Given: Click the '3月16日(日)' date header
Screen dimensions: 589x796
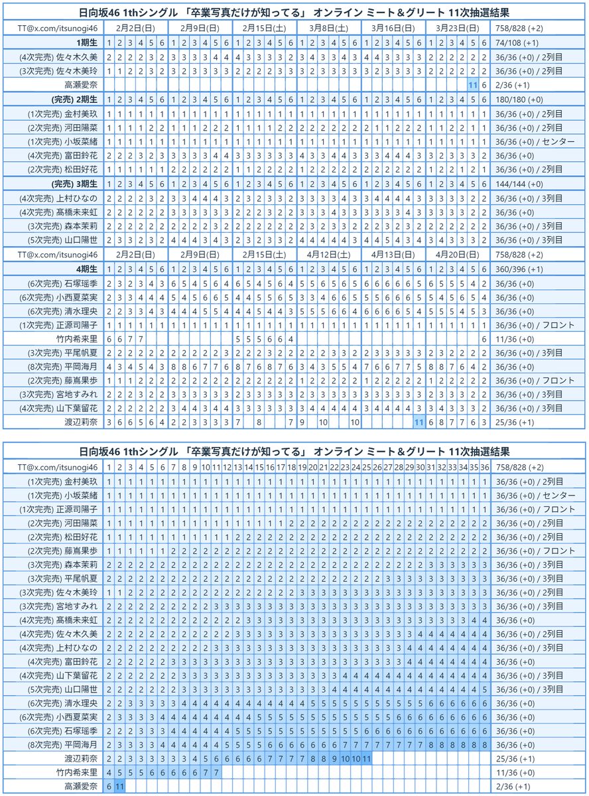Looking at the screenshot, I should [393, 29].
